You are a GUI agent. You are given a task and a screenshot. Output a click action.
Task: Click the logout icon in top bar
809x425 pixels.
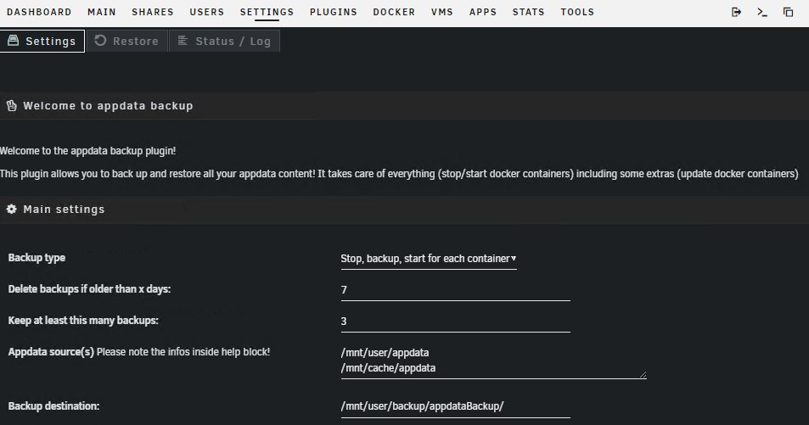pyautogui.click(x=736, y=13)
